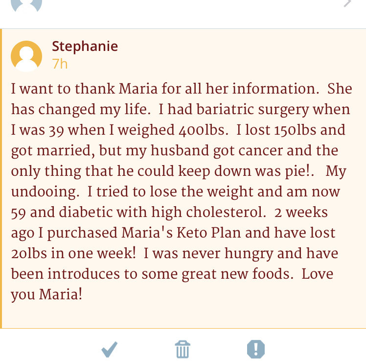Click the orange highlight bar beside the comment
Image resolution: width=366 pixels, height=361 pixels.
(1, 179)
